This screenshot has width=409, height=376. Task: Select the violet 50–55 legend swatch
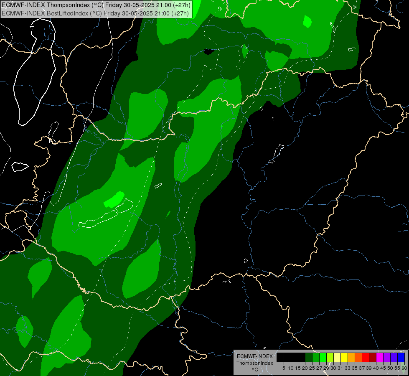pos(394,357)
